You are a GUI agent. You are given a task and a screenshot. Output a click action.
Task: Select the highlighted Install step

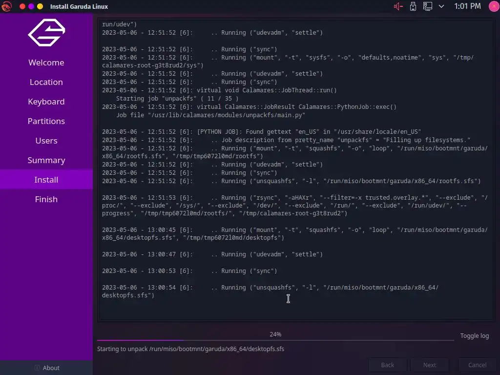(46, 180)
